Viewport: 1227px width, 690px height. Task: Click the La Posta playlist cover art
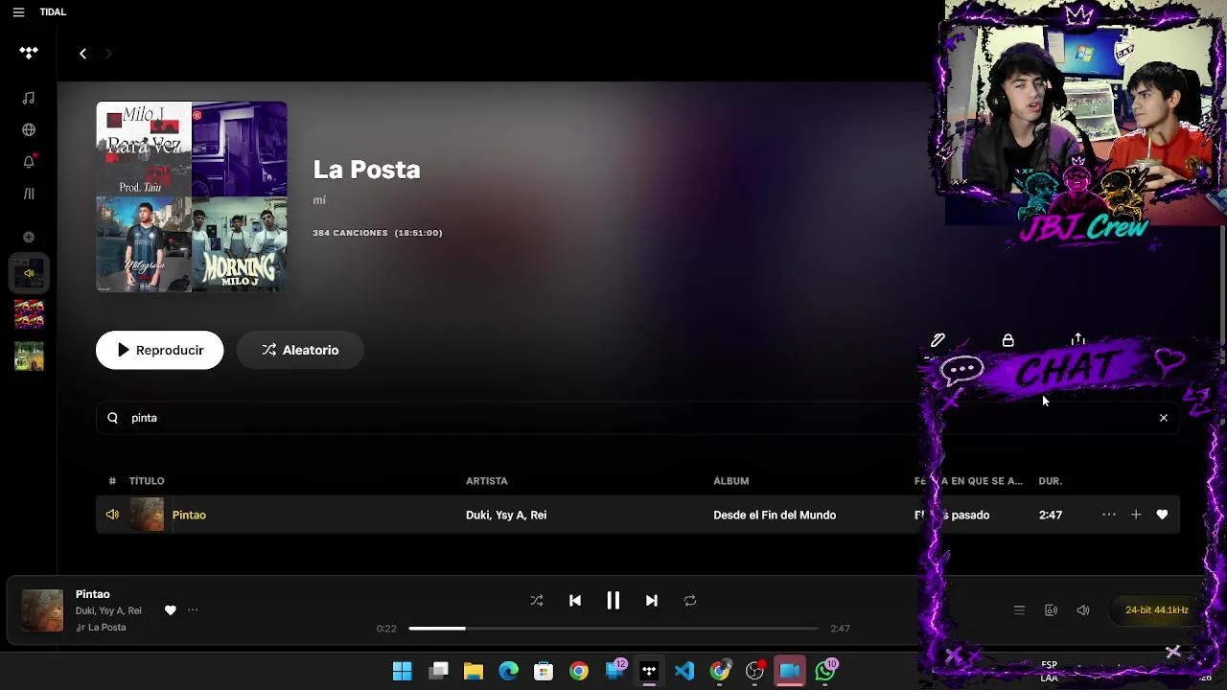[x=192, y=196]
